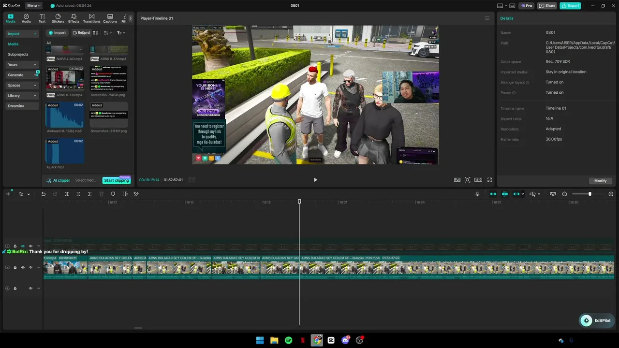The image size is (619, 348).
Task: Open Discord from the taskbar
Action: pyautogui.click(x=345, y=340)
